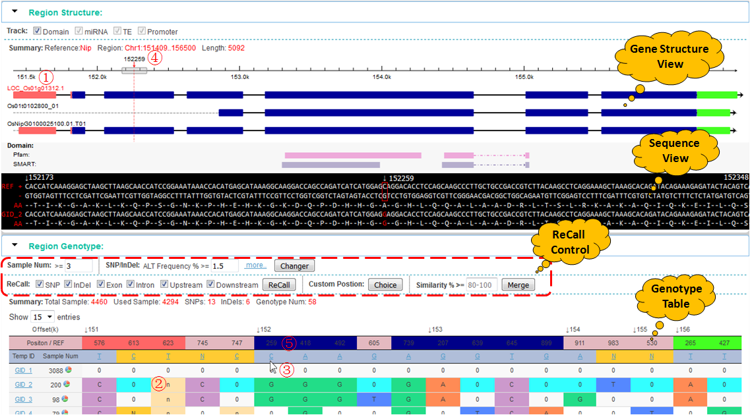The width and height of the screenshot is (750, 415).
Task: Click the sample count 3088 for GID_1
Action: click(56, 371)
